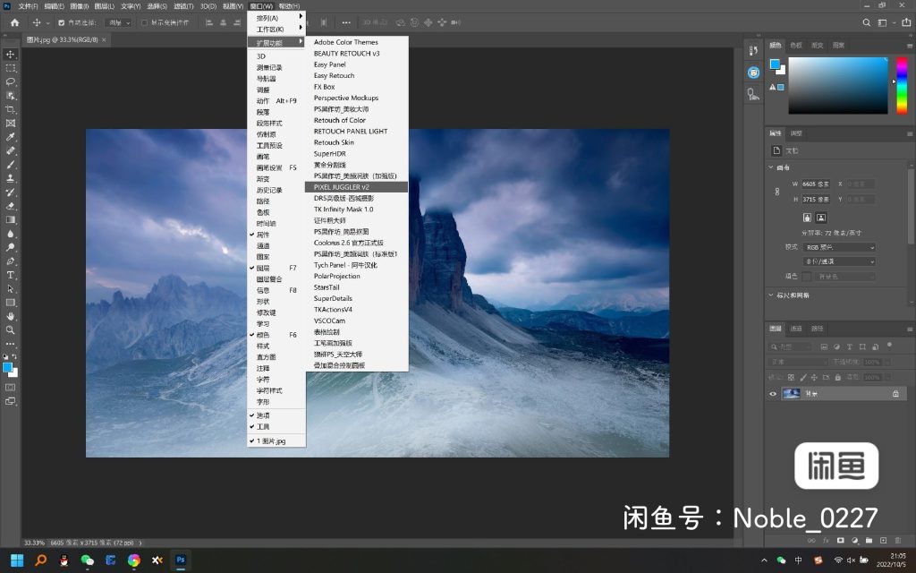
Task: Click the Home icon in options bar
Action: pyautogui.click(x=14, y=22)
